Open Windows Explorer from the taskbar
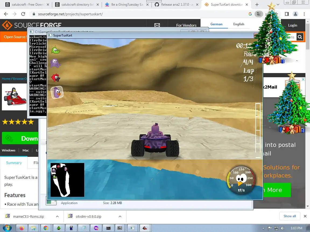Viewport: 310px width, 232px height. [x=34, y=228]
